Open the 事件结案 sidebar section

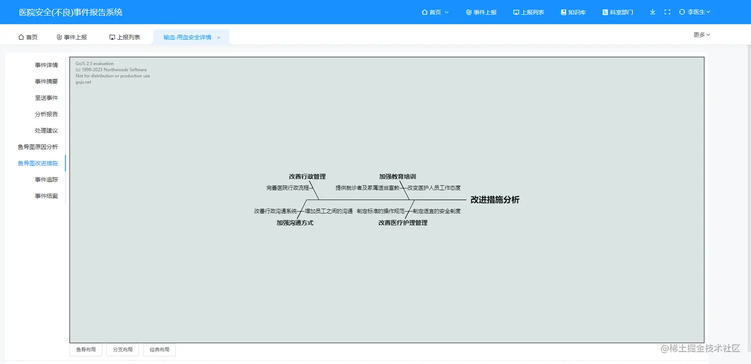click(x=46, y=196)
